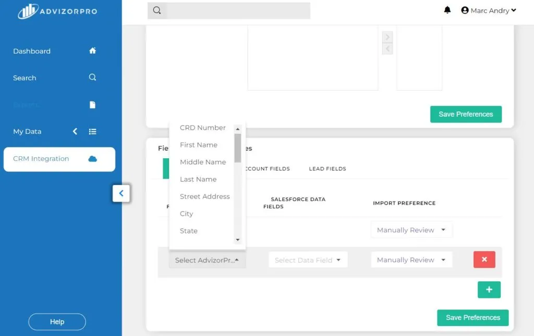Viewport: 534px width, 336px height.
Task: Remove the mapping row with the red X
Action: (484, 259)
